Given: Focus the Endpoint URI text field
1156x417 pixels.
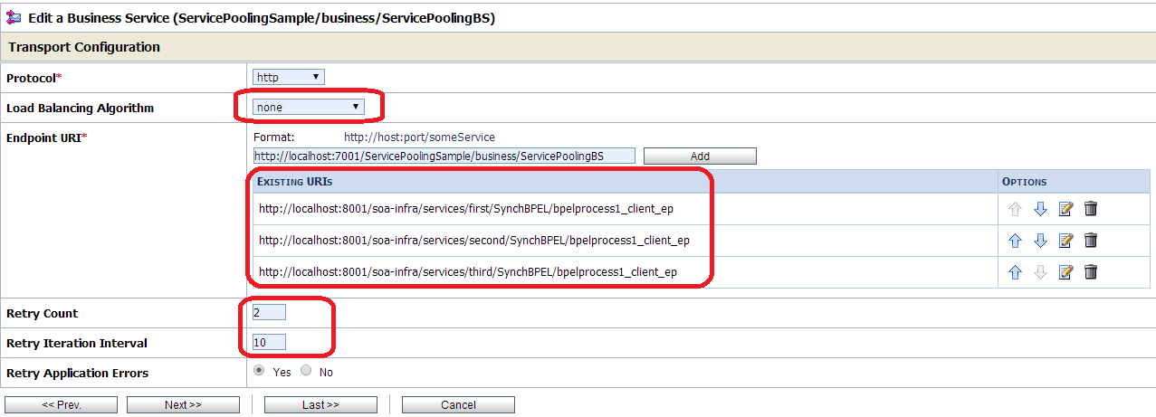Looking at the screenshot, I should click(x=444, y=156).
